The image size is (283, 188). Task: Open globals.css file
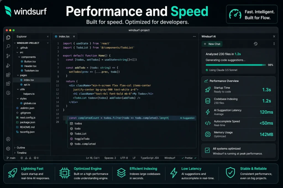click(30, 103)
